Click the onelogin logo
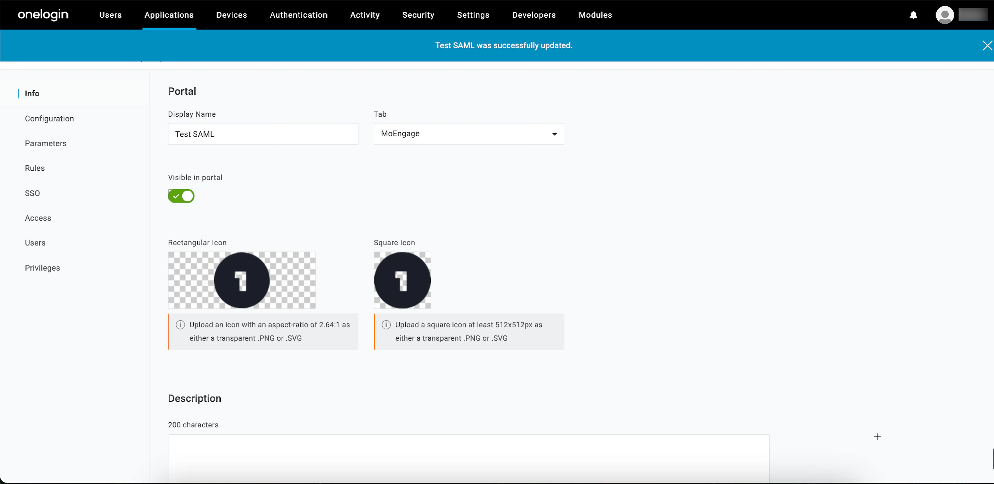The image size is (994, 484). tap(43, 15)
